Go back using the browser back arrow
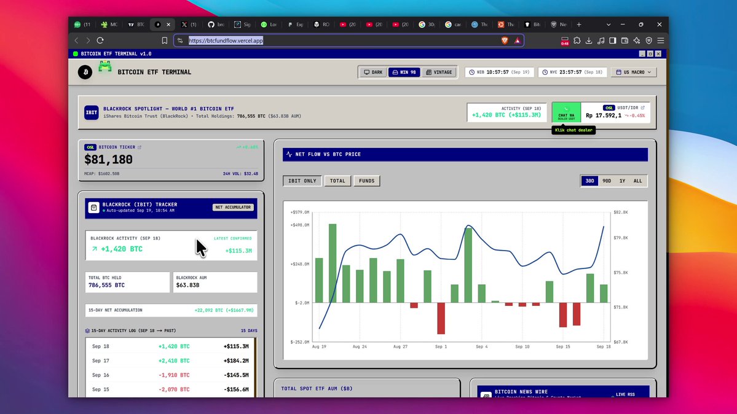737x414 pixels. pos(77,41)
